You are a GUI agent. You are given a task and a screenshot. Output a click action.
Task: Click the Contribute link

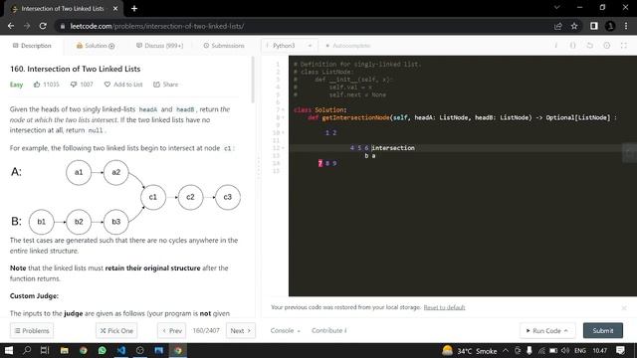329,330
